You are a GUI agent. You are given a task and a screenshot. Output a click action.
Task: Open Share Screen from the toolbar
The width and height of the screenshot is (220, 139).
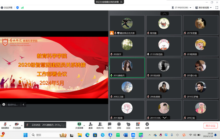pos(79,125)
